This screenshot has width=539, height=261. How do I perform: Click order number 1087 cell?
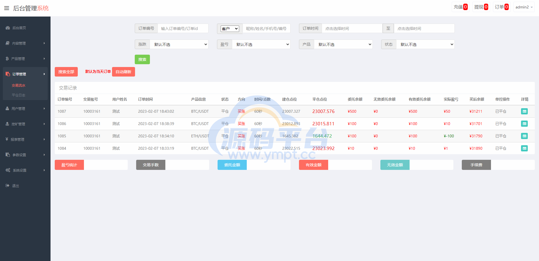pos(62,111)
